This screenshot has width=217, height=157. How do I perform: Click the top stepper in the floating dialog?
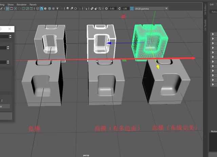10,37
